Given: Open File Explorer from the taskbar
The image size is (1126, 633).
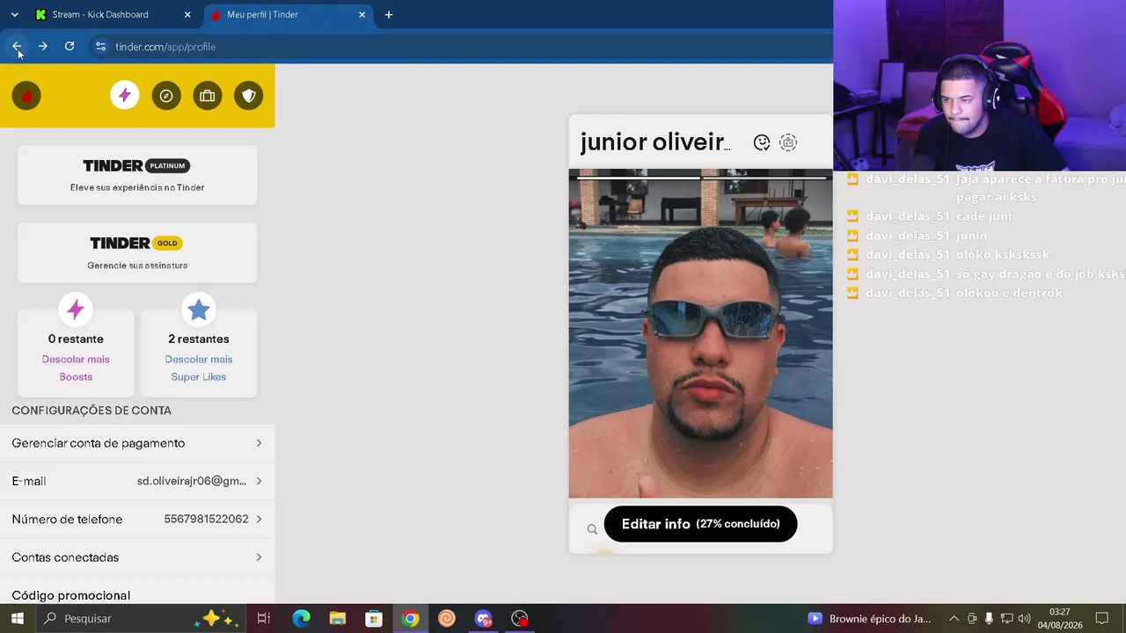Looking at the screenshot, I should click(338, 619).
